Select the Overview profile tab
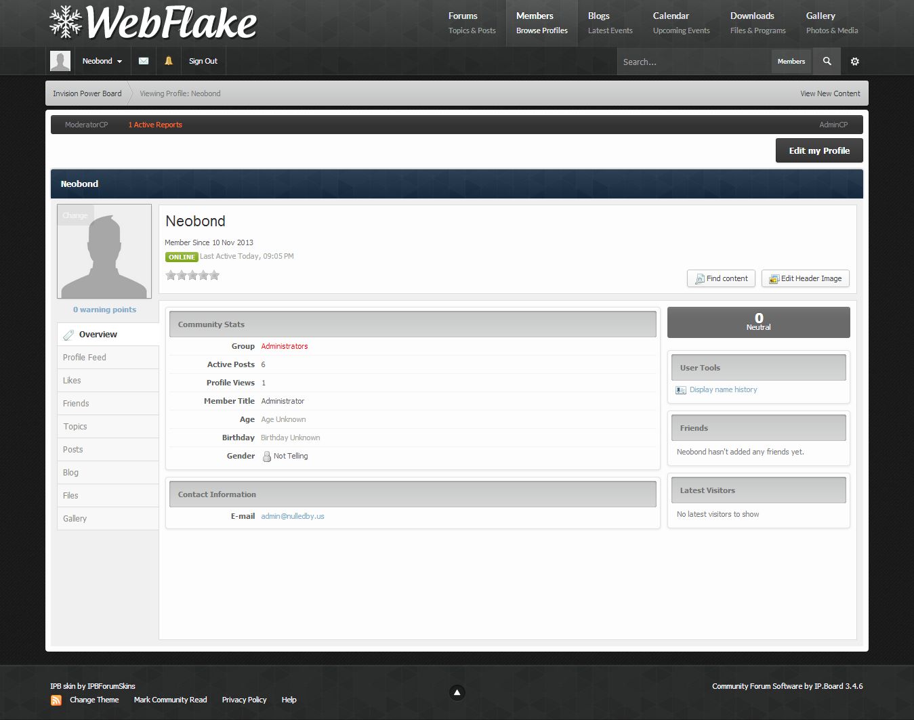This screenshot has height=720, width=914. [108, 335]
